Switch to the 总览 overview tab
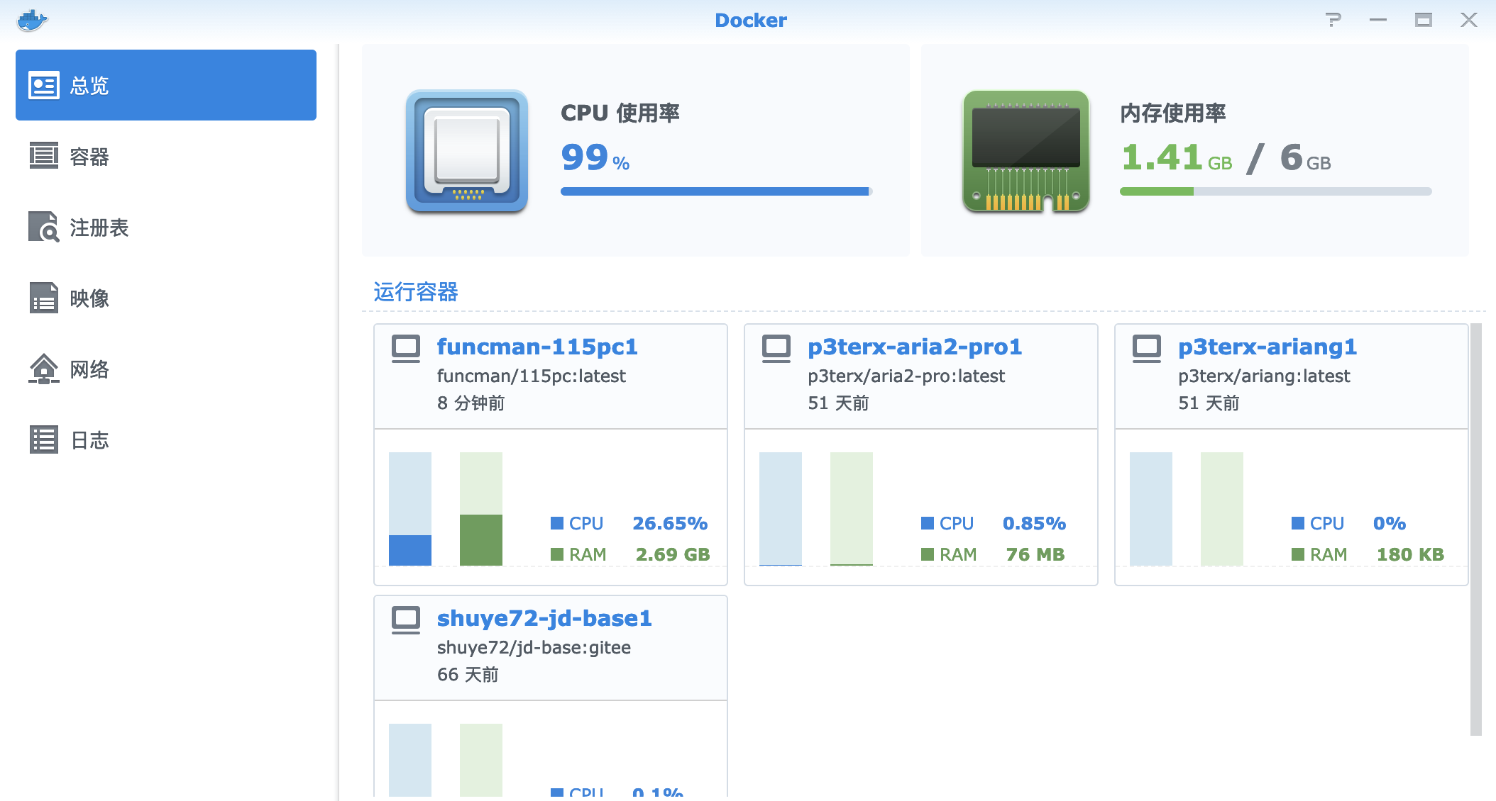Screen dimensions: 1496x801 tap(166, 85)
